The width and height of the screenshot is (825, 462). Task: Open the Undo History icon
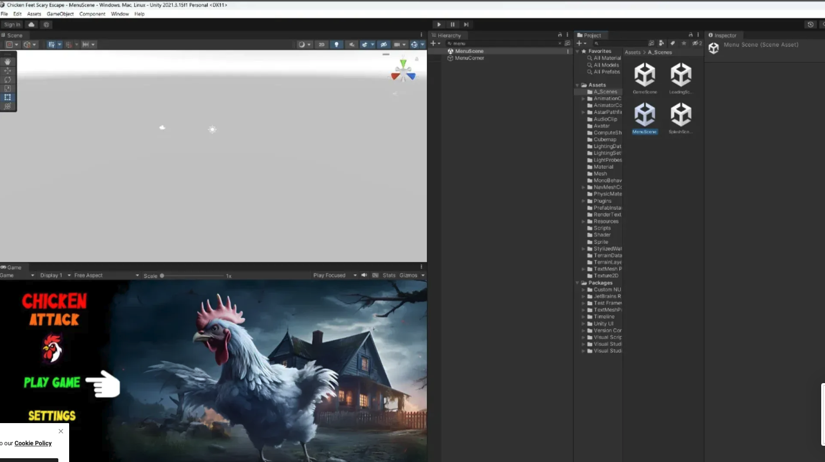point(810,24)
